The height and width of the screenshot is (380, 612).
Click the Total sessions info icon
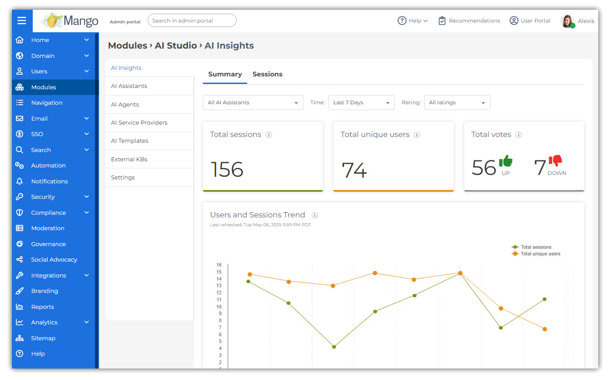click(x=269, y=135)
